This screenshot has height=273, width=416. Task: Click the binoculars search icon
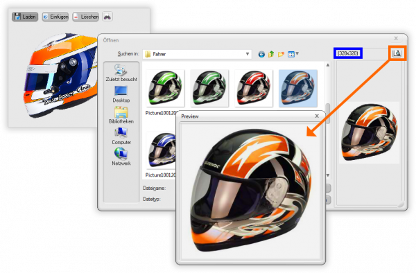107,17
